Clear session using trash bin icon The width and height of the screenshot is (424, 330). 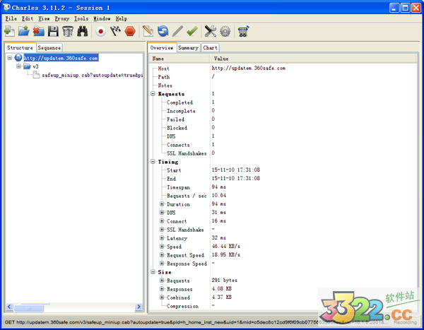68,31
